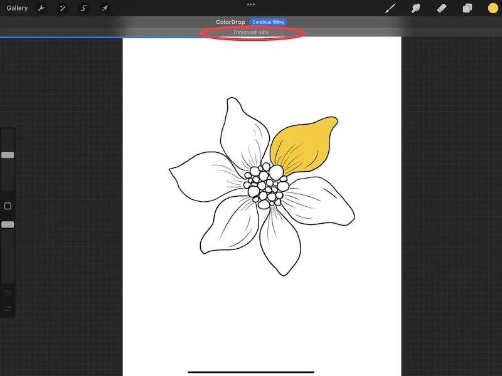
Task: Select the Smudge finger tool
Action: click(x=415, y=8)
